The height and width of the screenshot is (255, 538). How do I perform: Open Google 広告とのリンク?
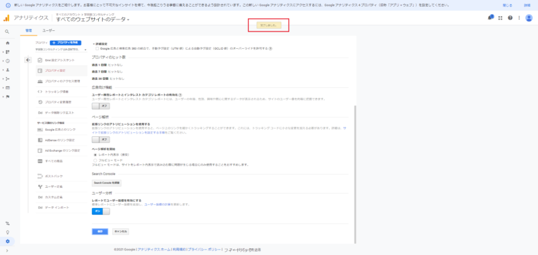click(60, 130)
